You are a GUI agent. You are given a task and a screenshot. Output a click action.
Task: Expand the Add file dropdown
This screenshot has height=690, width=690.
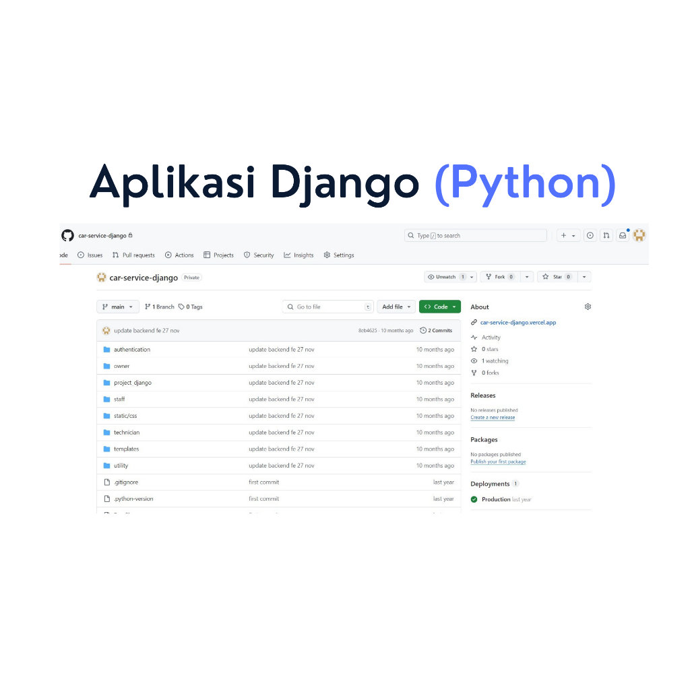point(396,307)
